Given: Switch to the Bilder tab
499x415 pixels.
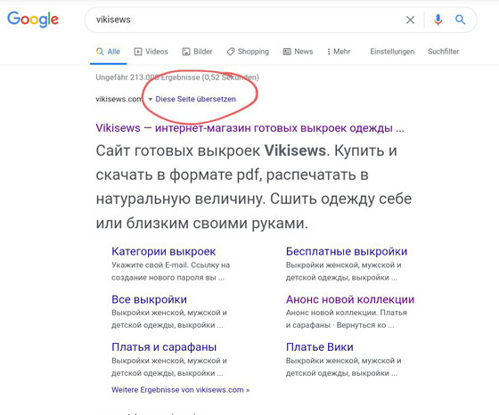Looking at the screenshot, I should (x=197, y=52).
